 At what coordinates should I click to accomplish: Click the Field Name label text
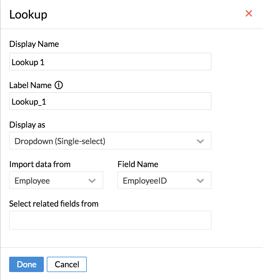138,164
